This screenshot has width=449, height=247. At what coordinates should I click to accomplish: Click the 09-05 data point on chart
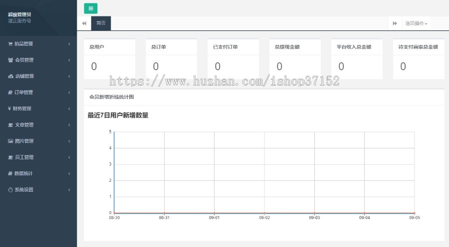415,213
